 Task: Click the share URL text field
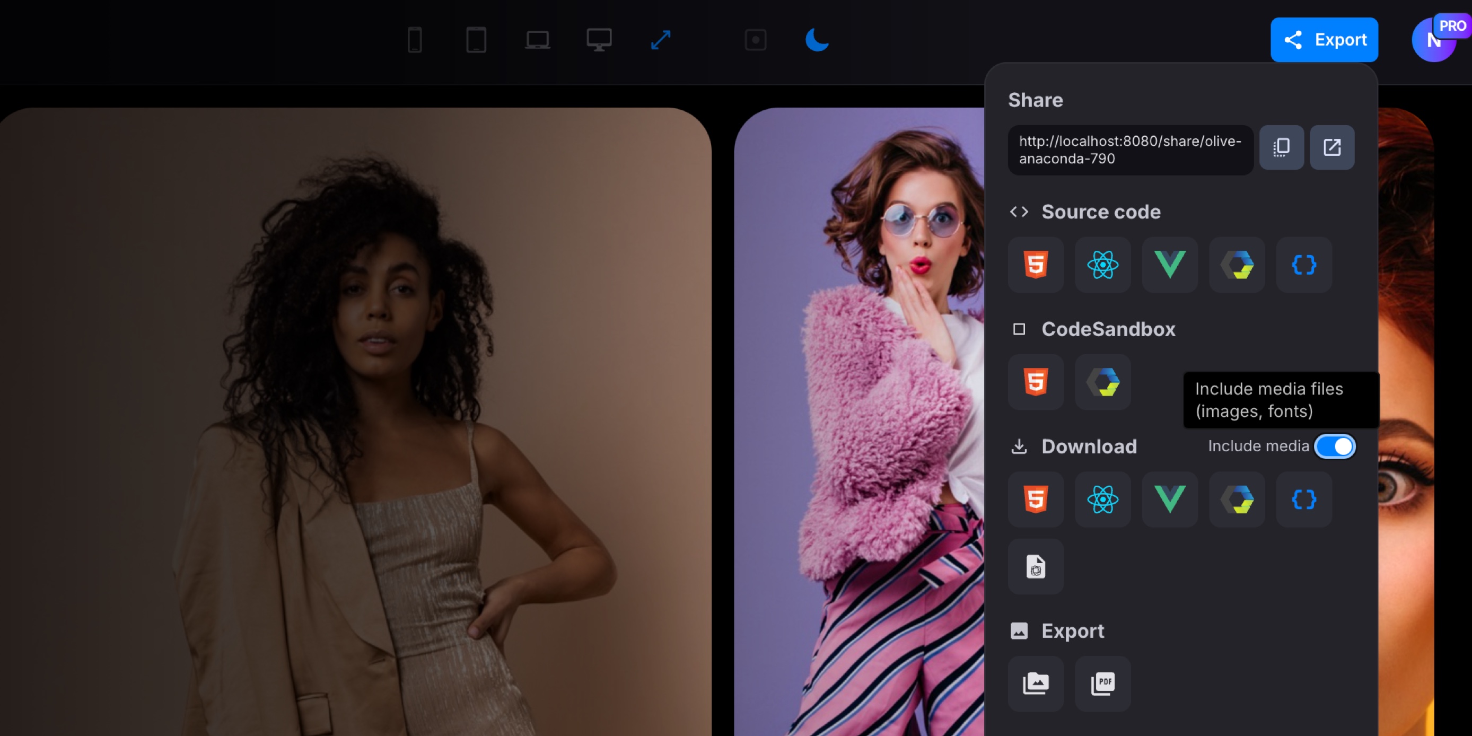point(1129,150)
